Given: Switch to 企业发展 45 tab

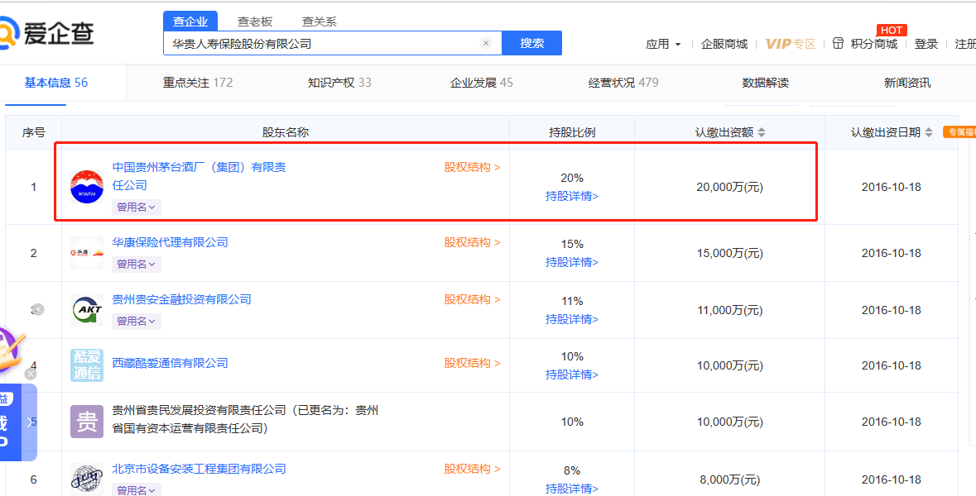Looking at the screenshot, I should 481,82.
